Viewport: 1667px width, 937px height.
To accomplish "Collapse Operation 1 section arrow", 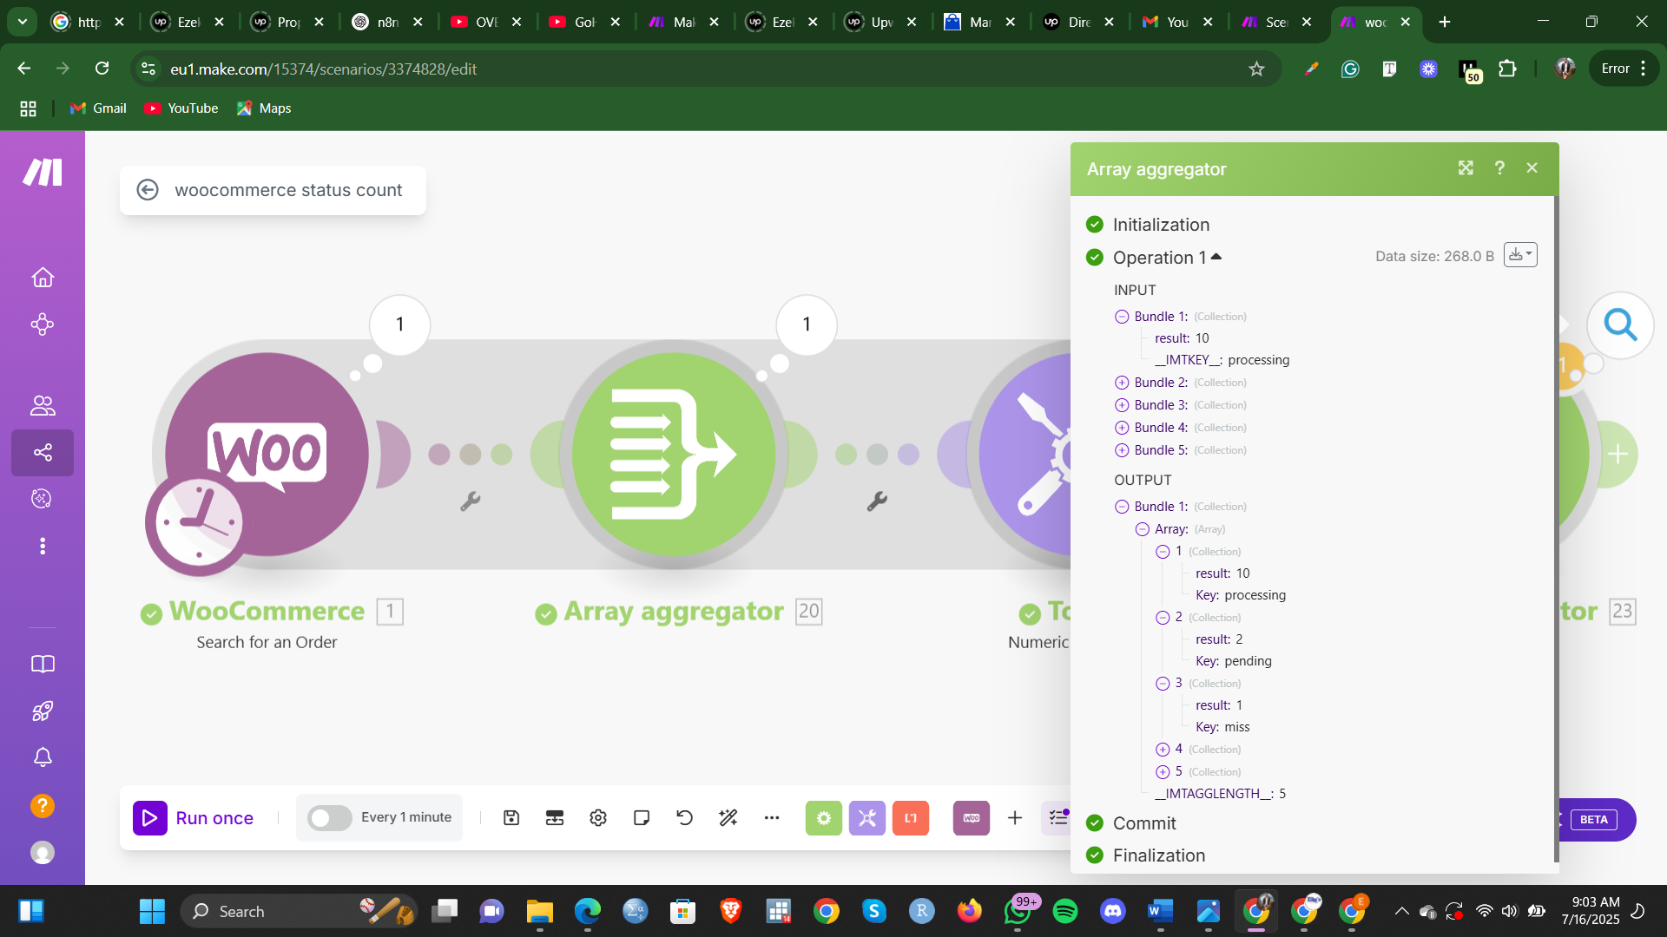I will click(1216, 257).
